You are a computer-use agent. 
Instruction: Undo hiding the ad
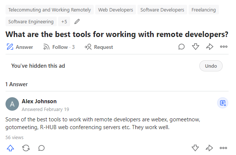click(211, 66)
